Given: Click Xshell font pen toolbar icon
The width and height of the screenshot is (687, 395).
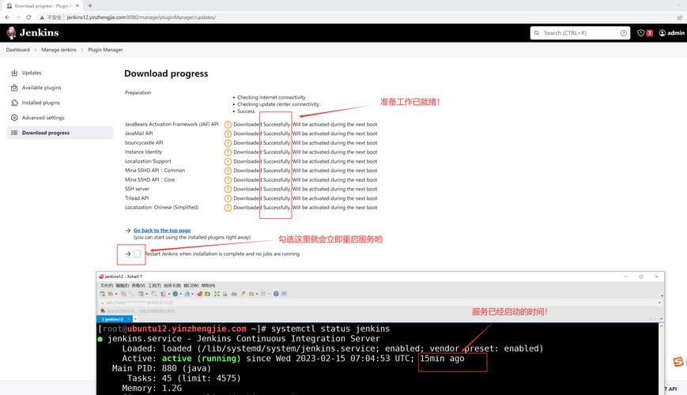Looking at the screenshot, I should [x=187, y=294].
